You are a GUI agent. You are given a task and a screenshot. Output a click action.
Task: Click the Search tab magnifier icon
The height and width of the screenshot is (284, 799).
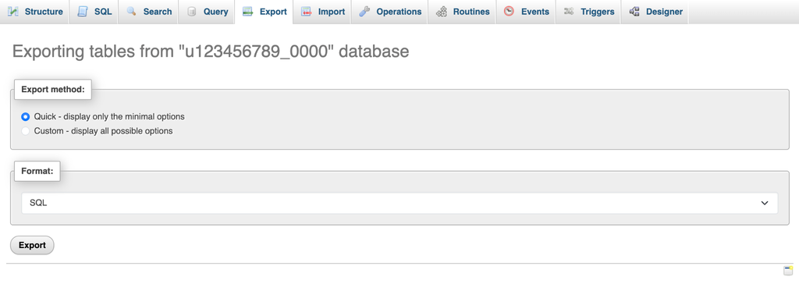[x=131, y=11]
